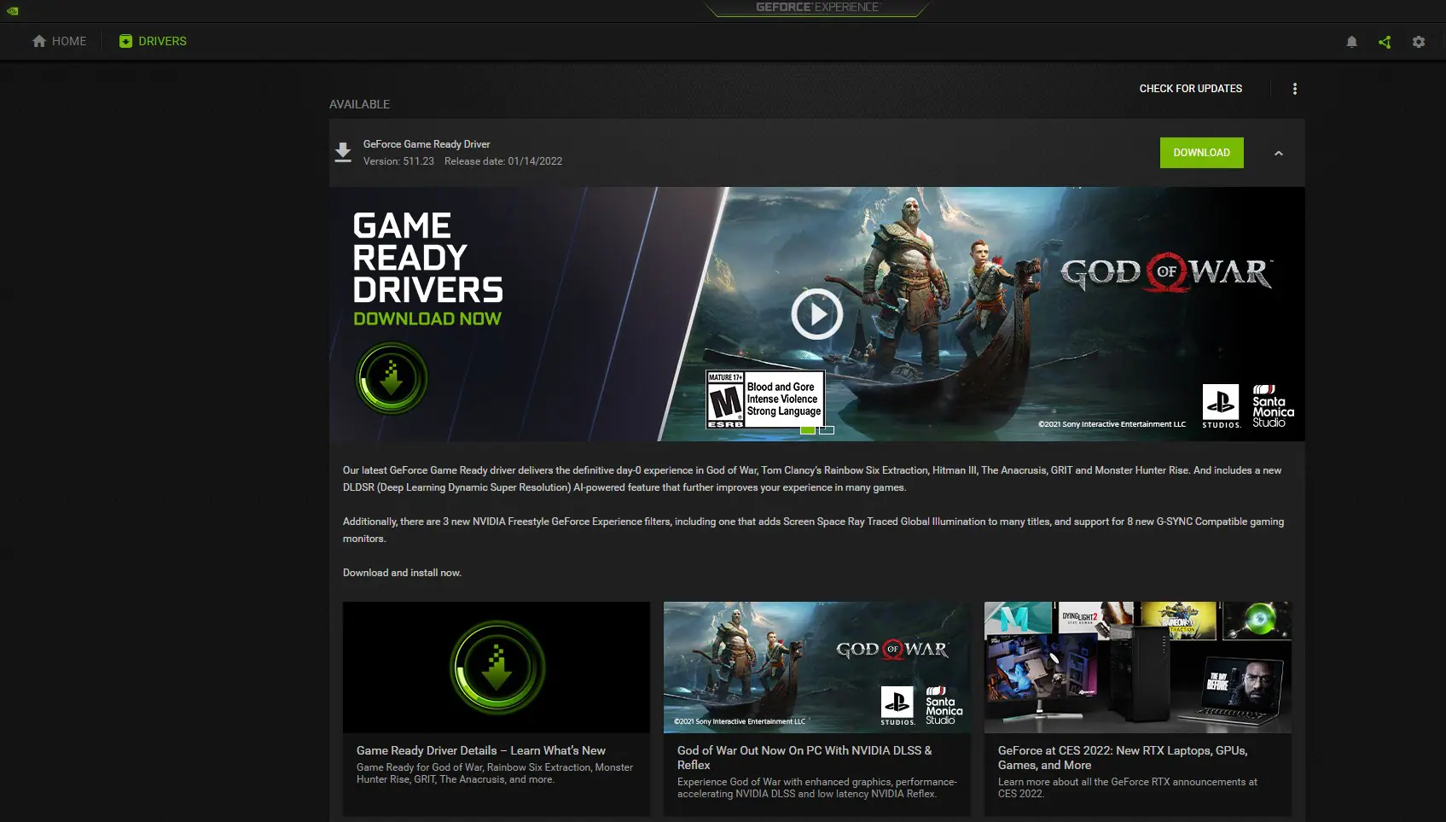The width and height of the screenshot is (1446, 822).
Task: Open the settings gear
Action: [x=1419, y=42]
